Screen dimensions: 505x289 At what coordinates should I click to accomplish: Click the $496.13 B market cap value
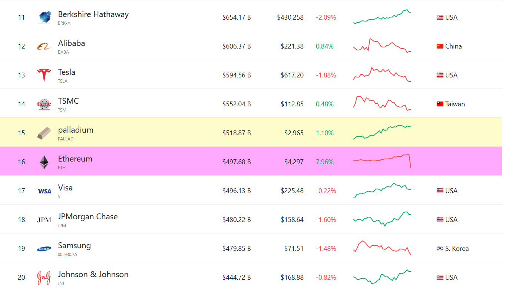[x=237, y=191]
